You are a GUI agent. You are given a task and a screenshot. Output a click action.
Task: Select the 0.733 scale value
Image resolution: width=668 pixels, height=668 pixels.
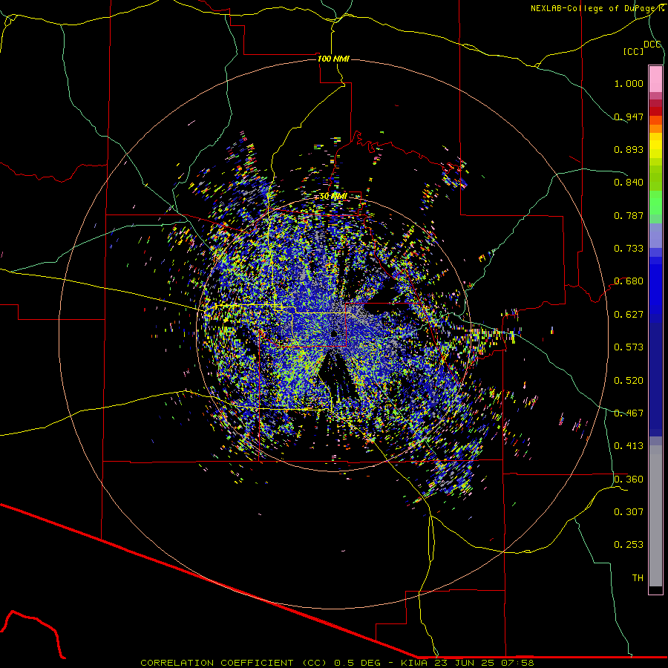629,249
